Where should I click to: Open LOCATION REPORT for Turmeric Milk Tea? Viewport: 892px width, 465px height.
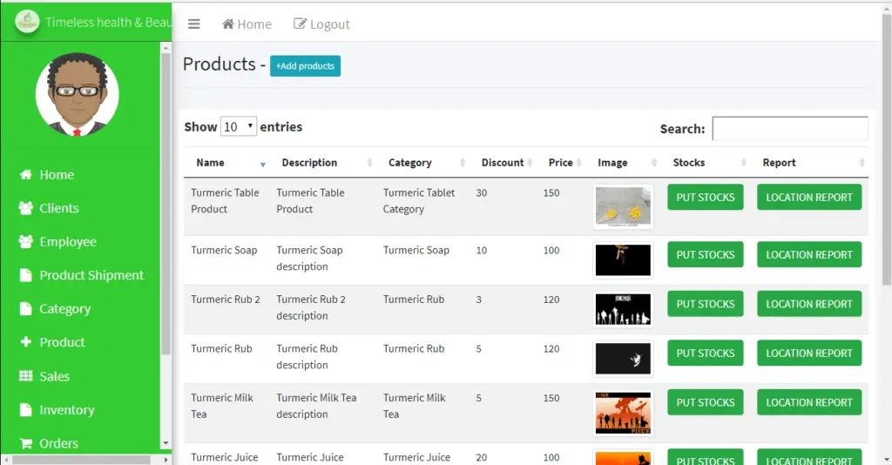[x=808, y=402]
